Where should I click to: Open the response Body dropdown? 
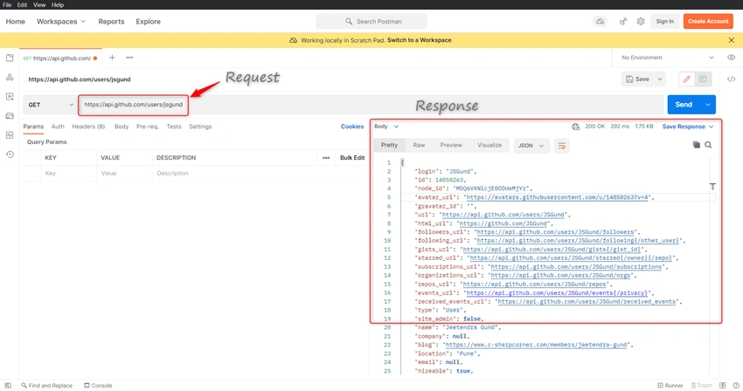point(386,127)
